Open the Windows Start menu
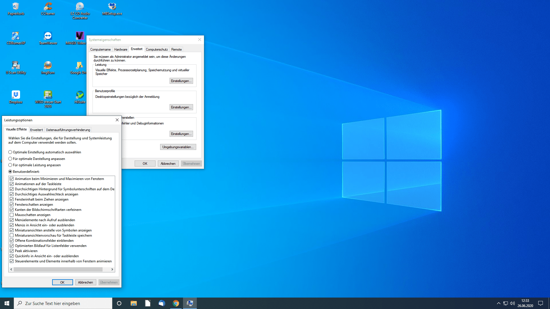Viewport: 550px width, 309px height. coord(7,303)
